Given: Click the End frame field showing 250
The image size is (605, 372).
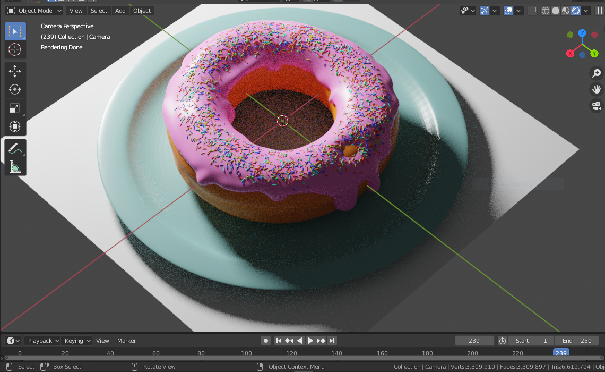Looking at the screenshot, I should click(576, 341).
